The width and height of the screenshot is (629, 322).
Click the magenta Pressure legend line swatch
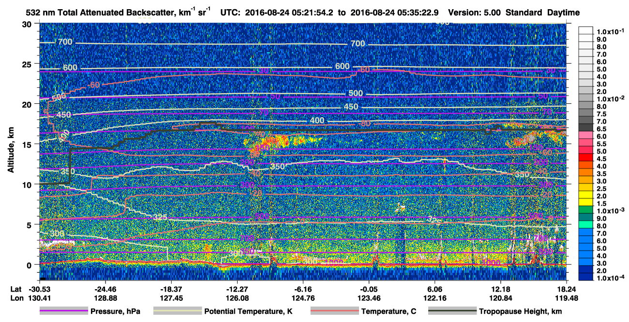(x=64, y=311)
